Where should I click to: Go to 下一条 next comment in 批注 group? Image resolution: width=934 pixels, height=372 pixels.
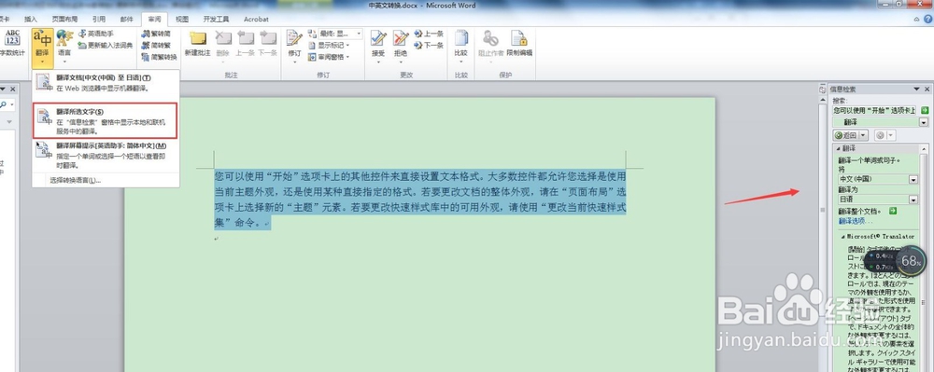coord(267,44)
